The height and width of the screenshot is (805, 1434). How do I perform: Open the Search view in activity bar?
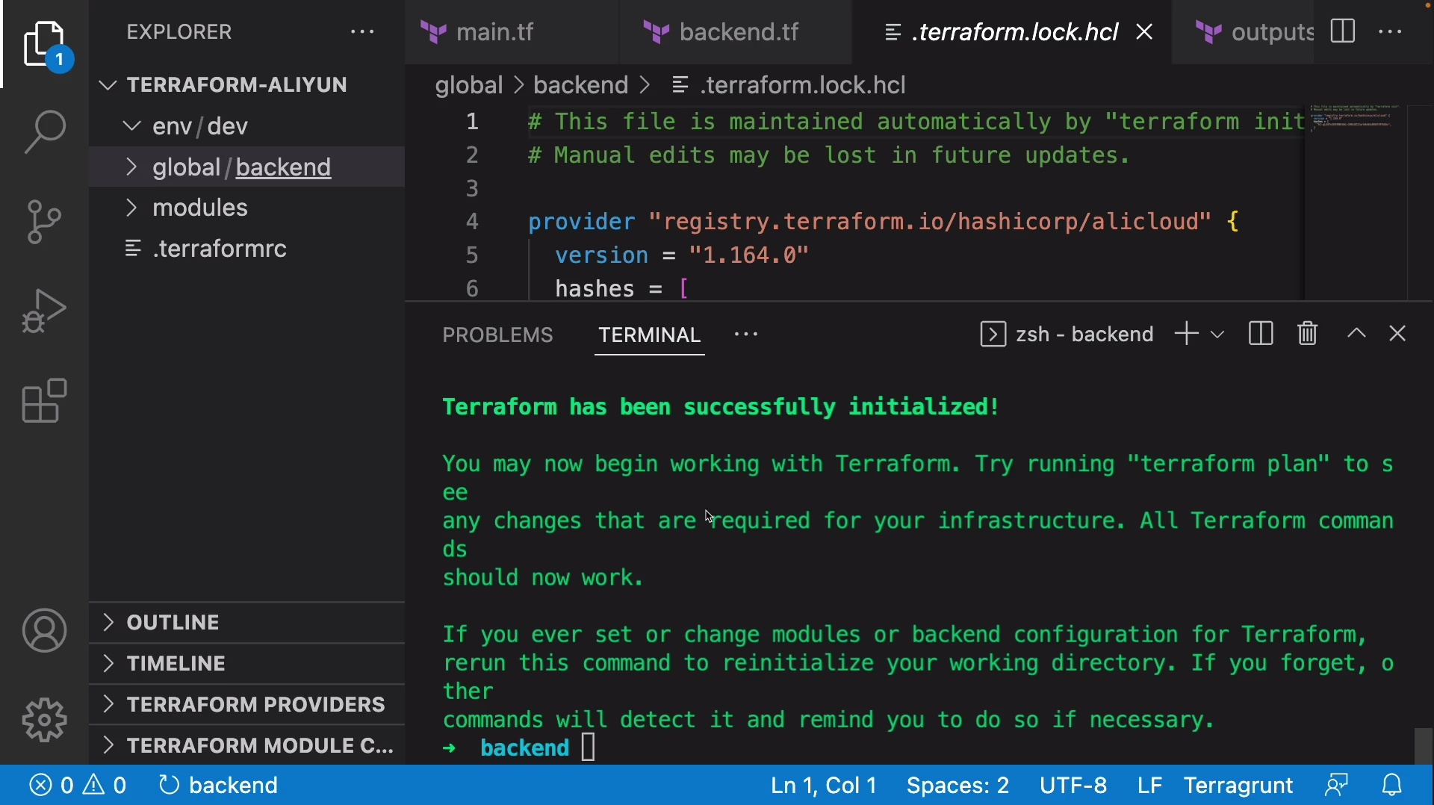tap(44, 132)
